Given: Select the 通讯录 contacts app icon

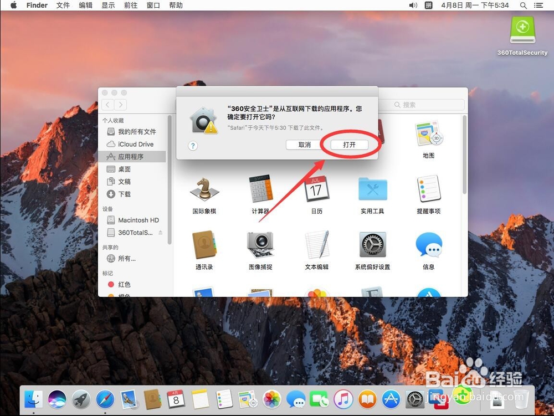Looking at the screenshot, I should (204, 245).
